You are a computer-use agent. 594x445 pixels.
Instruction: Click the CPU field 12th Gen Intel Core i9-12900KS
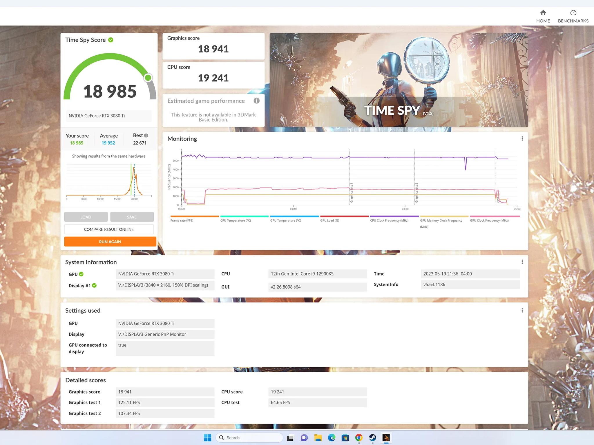[318, 274]
